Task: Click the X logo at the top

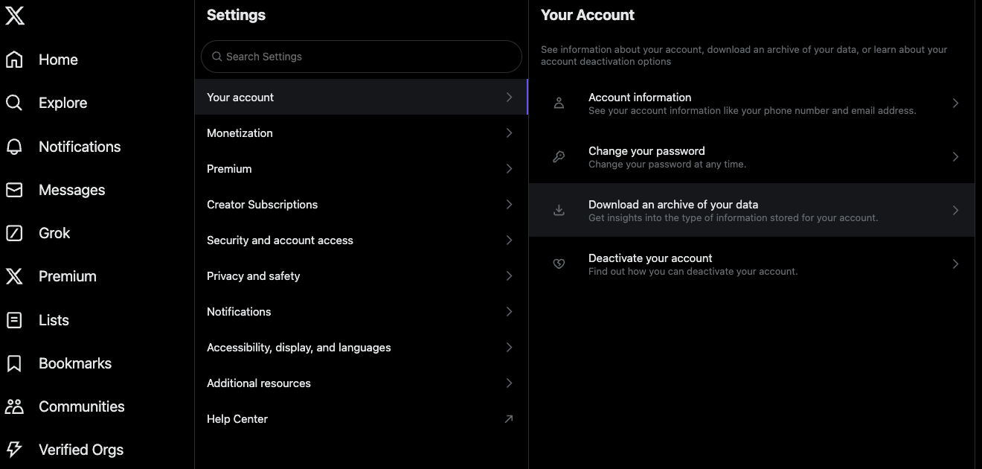Action: pos(15,15)
